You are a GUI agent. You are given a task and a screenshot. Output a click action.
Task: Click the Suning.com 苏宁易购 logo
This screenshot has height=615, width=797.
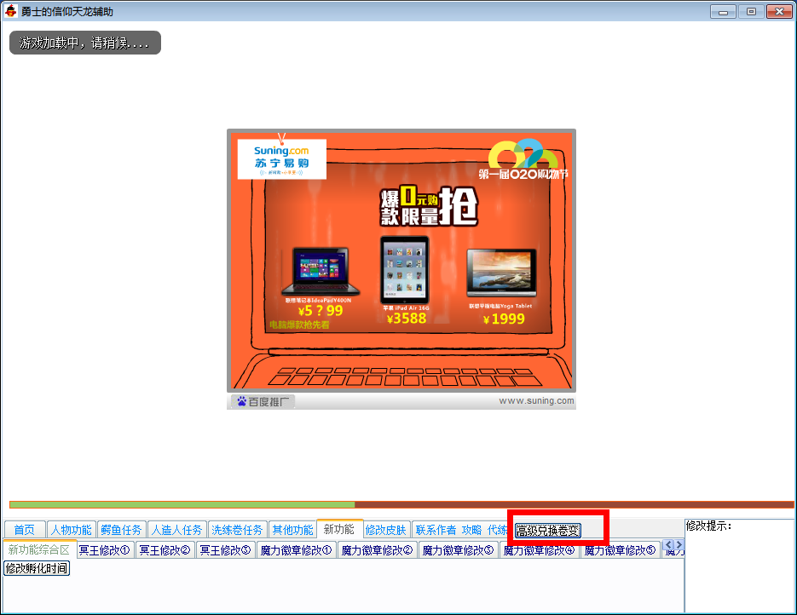tap(281, 159)
